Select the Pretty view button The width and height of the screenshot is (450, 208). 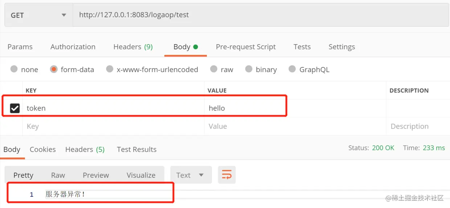pyautogui.click(x=23, y=175)
